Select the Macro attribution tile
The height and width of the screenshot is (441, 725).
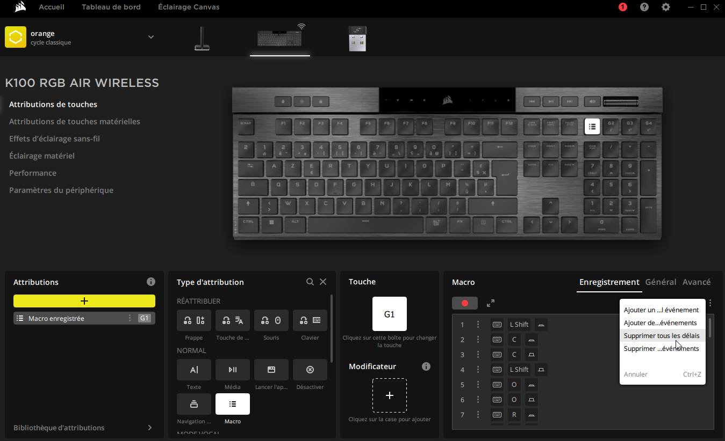233,404
